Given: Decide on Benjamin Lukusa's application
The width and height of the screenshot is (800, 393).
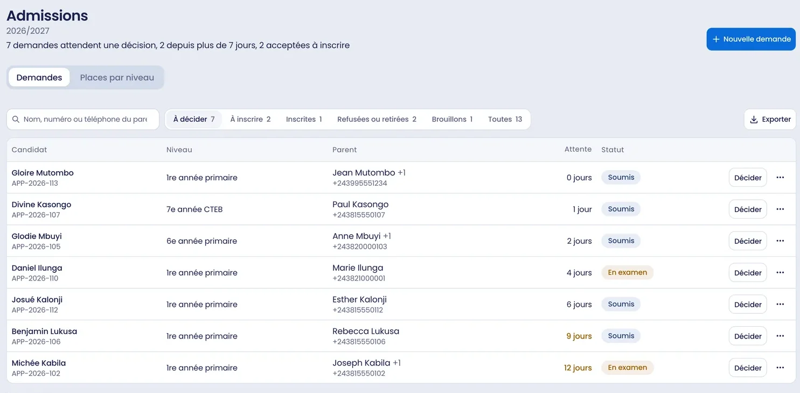Looking at the screenshot, I should (748, 336).
